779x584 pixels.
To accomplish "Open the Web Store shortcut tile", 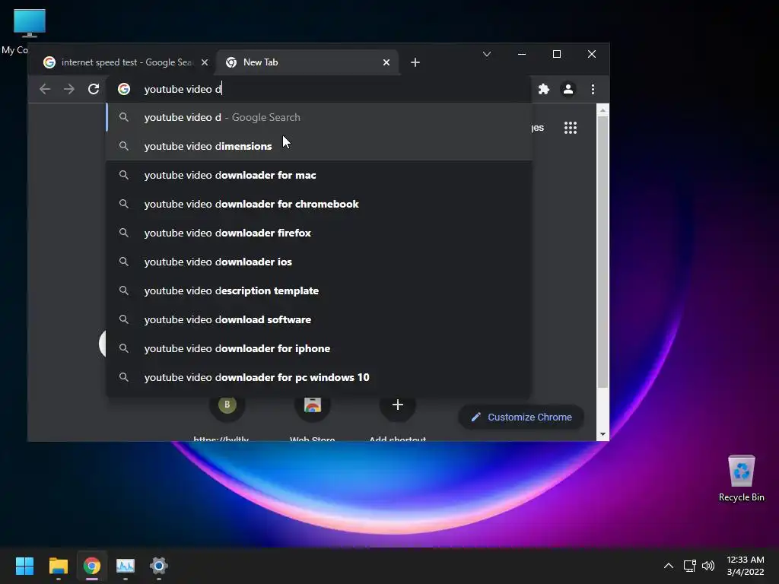I will point(313,405).
